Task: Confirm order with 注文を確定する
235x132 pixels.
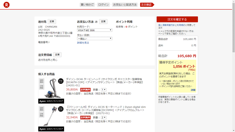Action: 177,19
